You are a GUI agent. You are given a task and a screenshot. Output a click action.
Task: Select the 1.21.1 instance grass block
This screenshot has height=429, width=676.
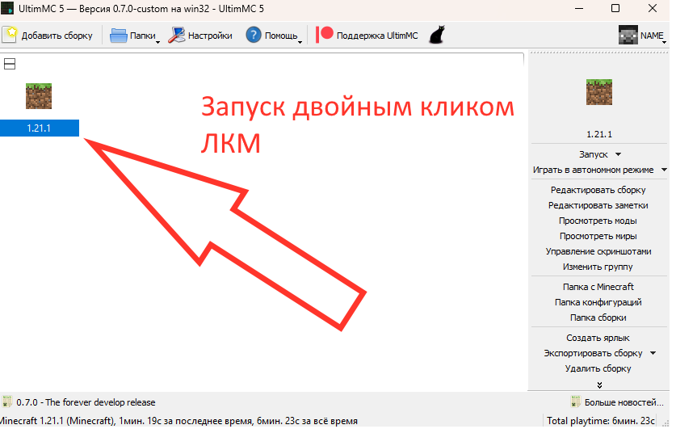[x=39, y=96]
